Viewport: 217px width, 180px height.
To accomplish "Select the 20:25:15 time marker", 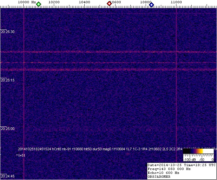I will click(8, 80).
